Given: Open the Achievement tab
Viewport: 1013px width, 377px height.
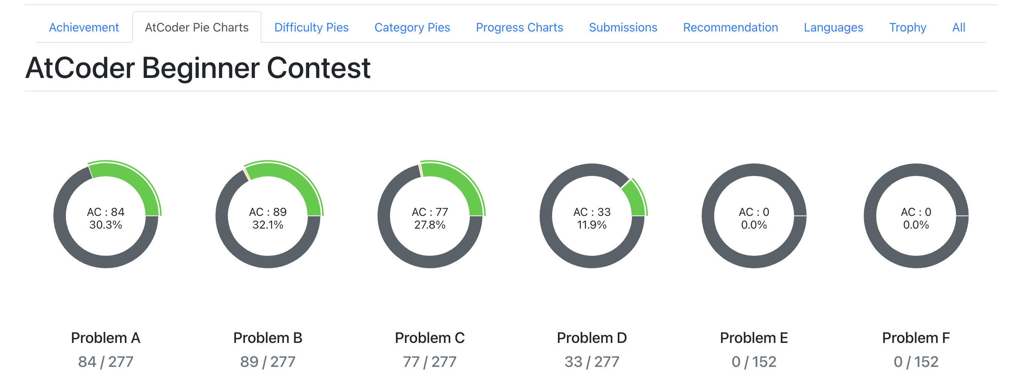Looking at the screenshot, I should (x=84, y=27).
